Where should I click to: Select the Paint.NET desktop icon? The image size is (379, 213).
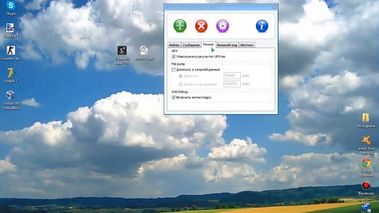11,31
